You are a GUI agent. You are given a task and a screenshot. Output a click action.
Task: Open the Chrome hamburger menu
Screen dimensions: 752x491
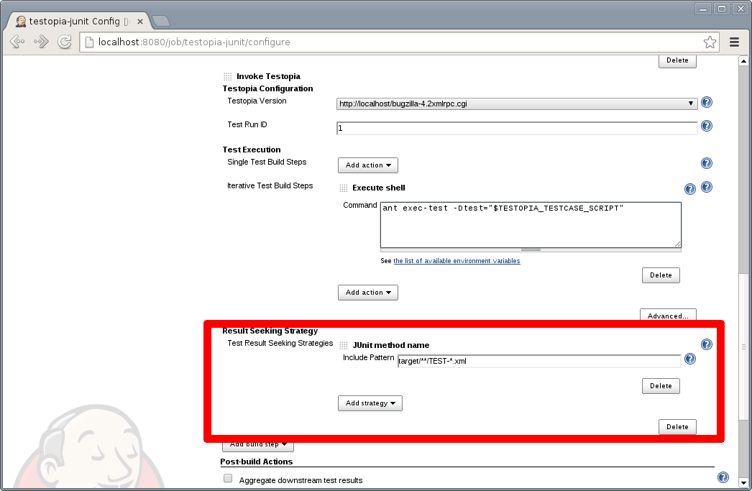[x=734, y=42]
